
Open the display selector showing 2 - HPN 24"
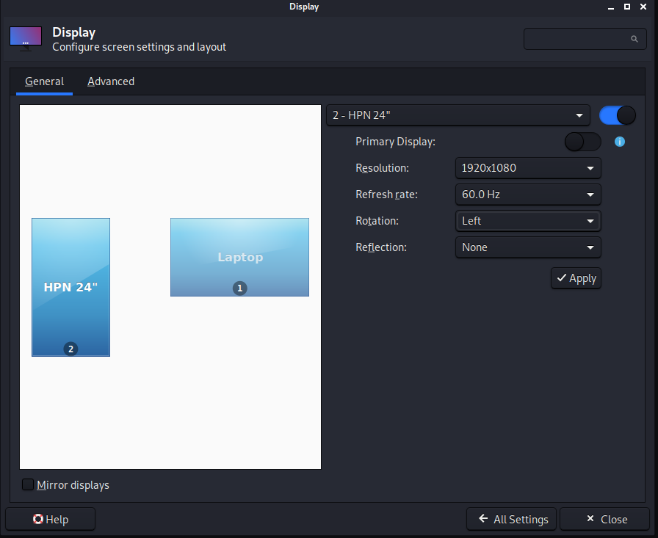pos(458,115)
